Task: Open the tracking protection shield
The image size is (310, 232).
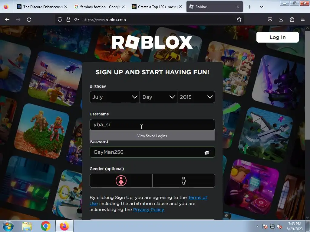Action: pos(60,19)
